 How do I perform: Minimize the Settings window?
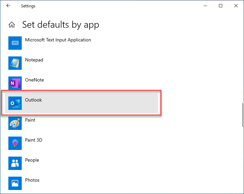pos(205,6)
